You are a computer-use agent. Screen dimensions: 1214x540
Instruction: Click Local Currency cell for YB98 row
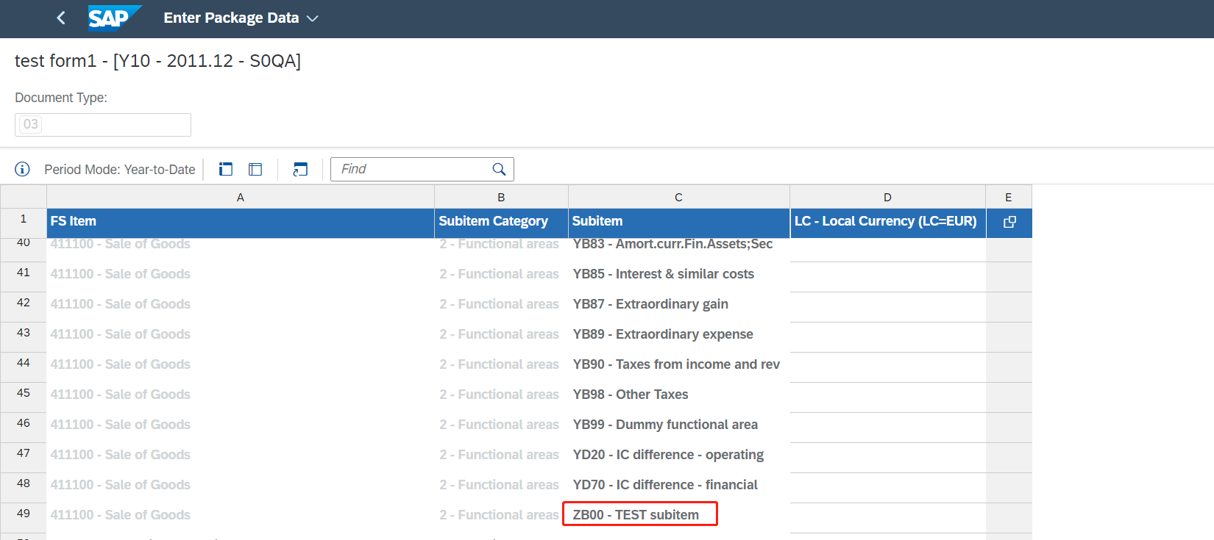click(x=887, y=397)
